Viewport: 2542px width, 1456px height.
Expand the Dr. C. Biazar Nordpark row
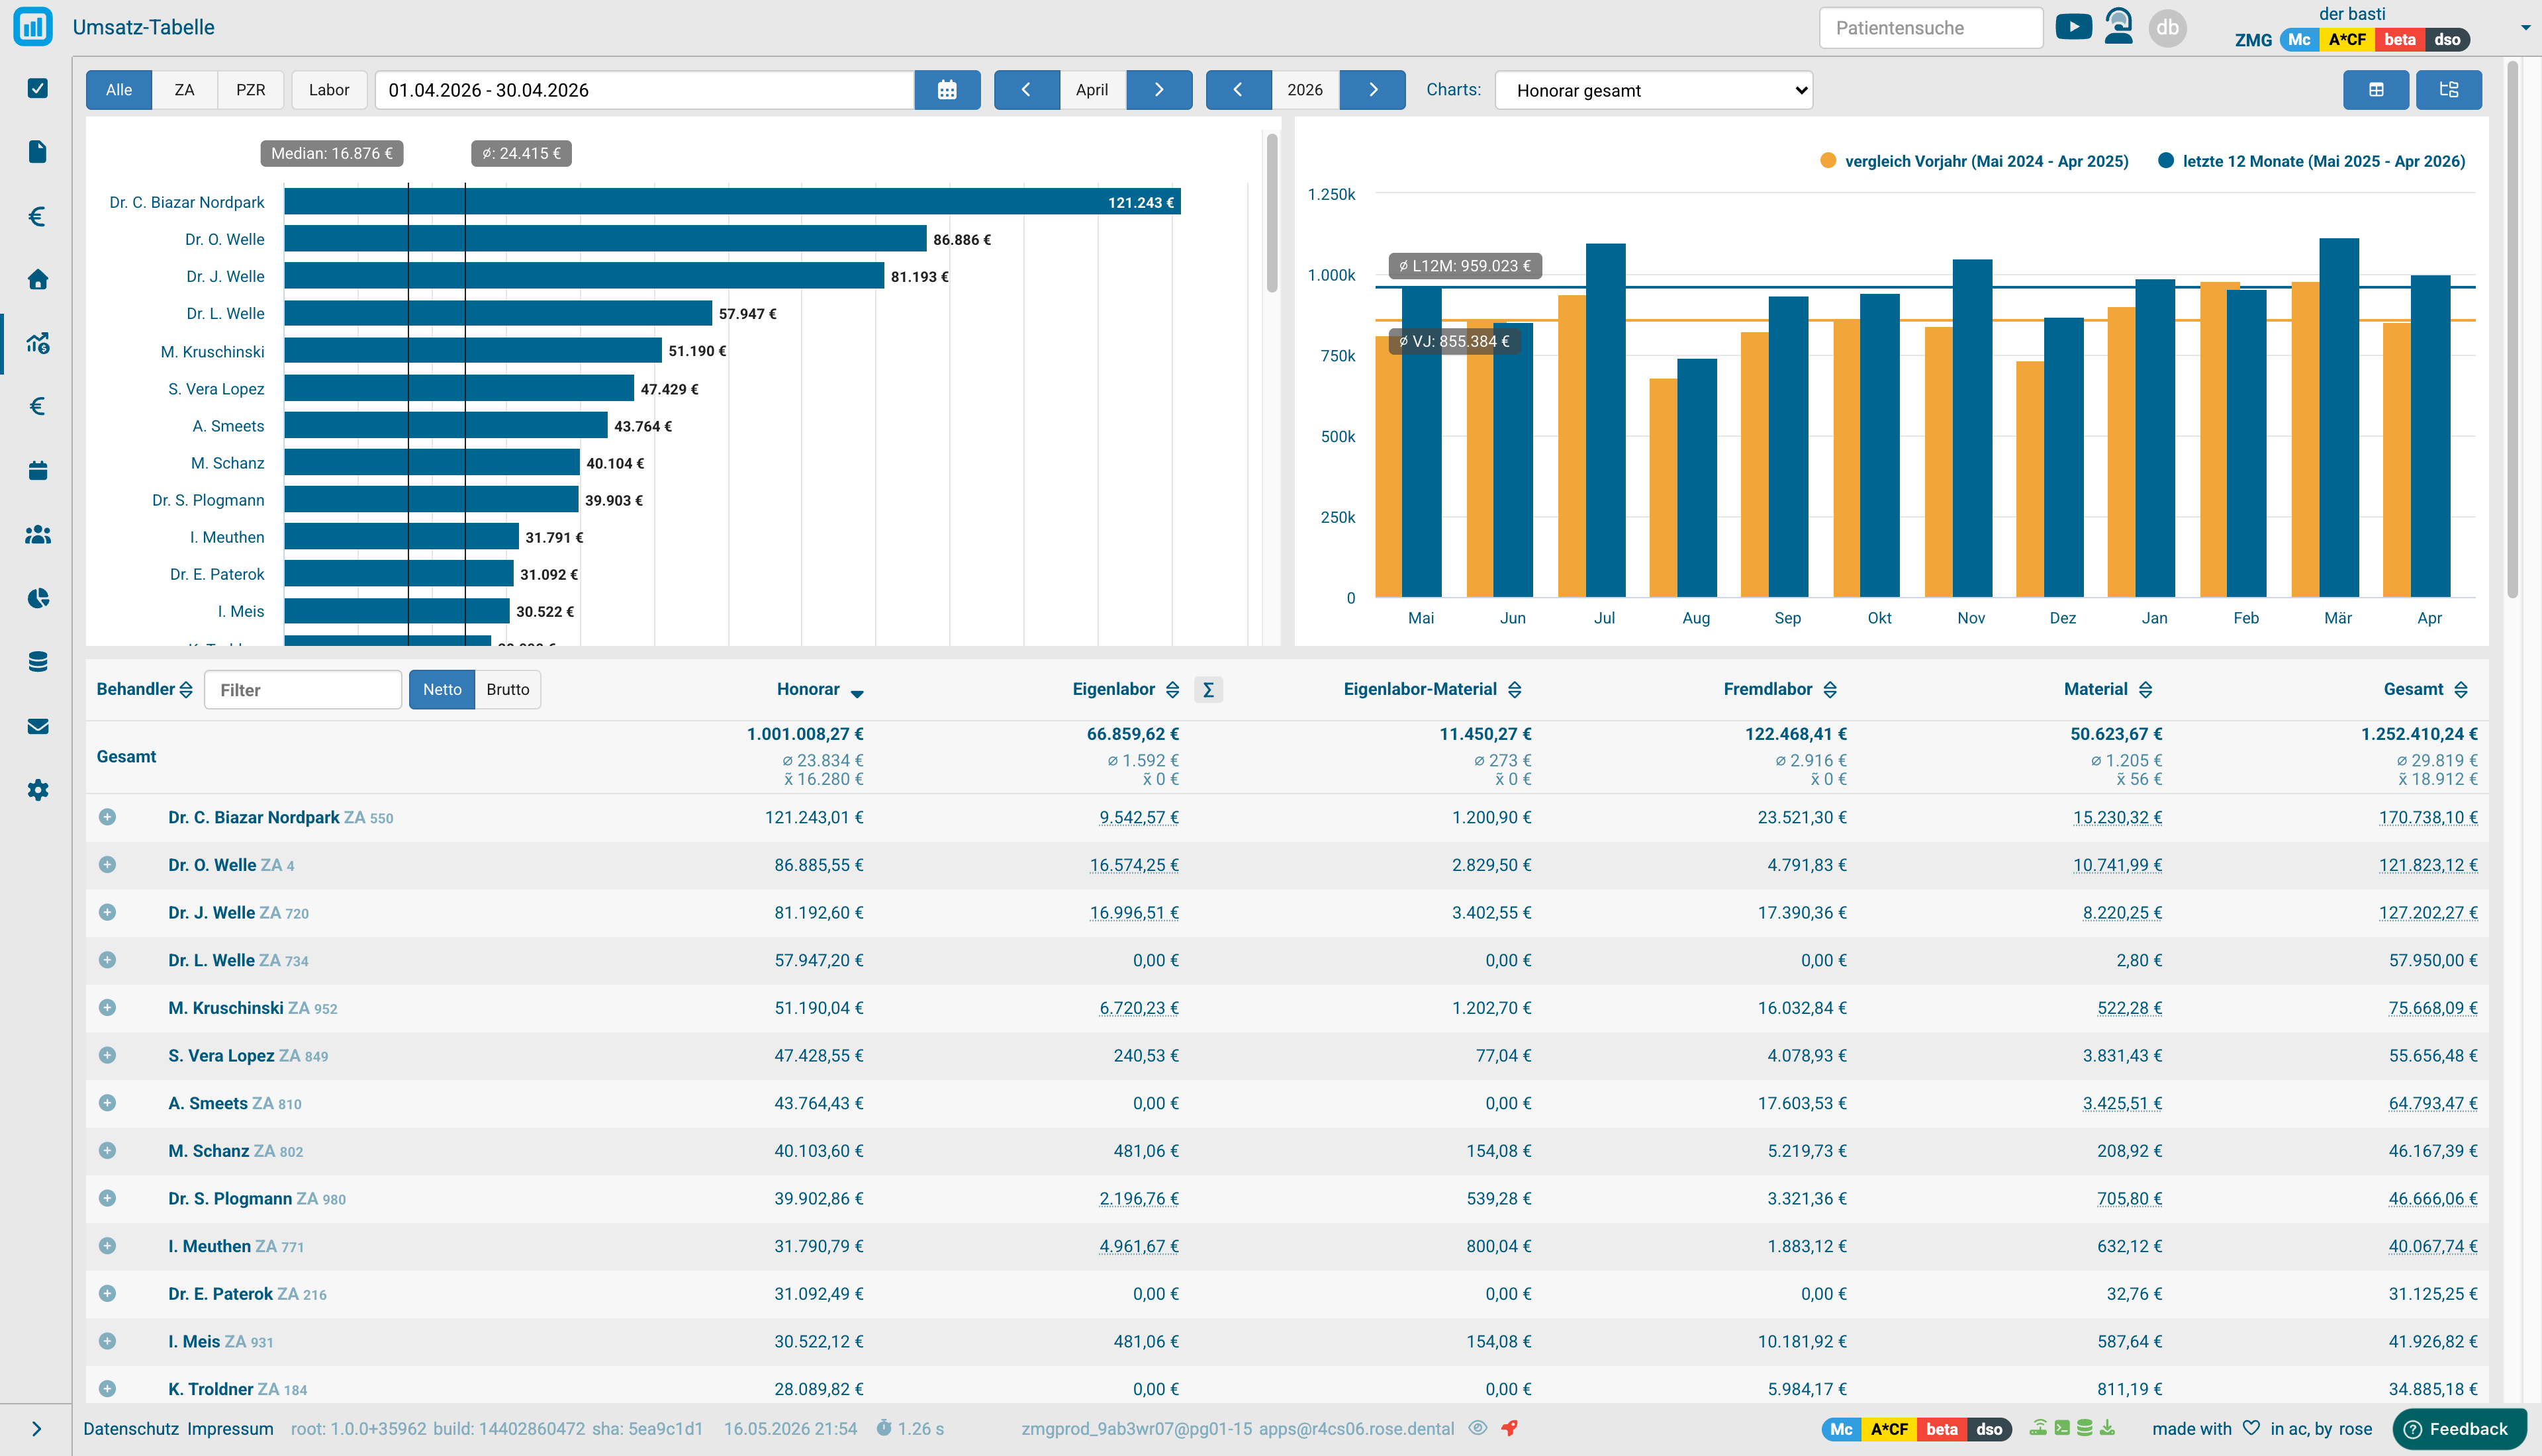pyautogui.click(x=107, y=817)
